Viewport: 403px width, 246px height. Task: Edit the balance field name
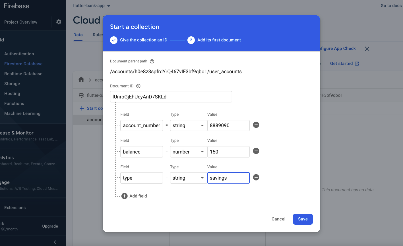tap(142, 152)
